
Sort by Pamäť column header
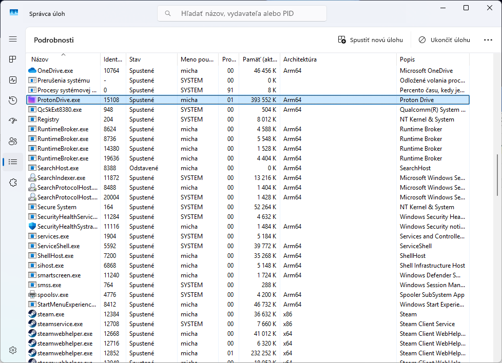click(260, 59)
